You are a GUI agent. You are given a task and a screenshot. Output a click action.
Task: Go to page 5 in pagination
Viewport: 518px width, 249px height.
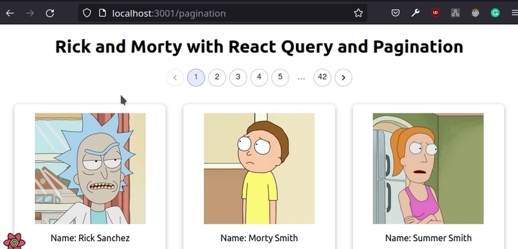280,78
